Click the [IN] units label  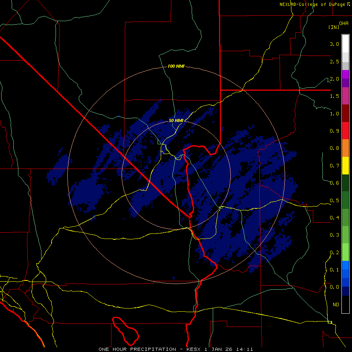(334, 27)
